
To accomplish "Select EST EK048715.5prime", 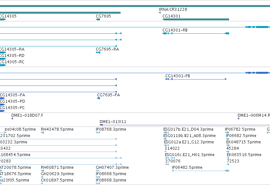I will (243, 142).
